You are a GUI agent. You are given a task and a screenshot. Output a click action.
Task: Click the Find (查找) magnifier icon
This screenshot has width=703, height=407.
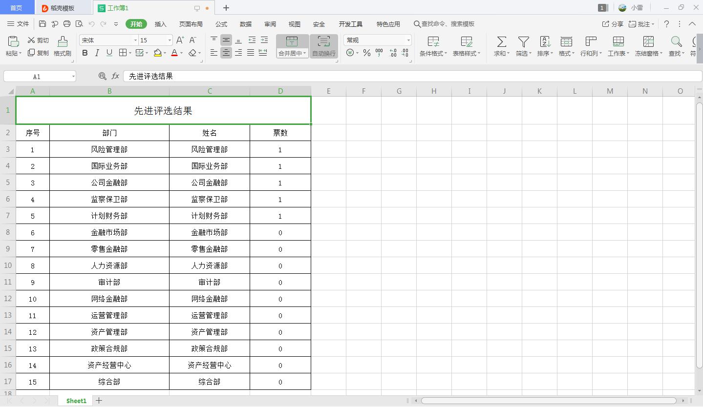coord(676,42)
